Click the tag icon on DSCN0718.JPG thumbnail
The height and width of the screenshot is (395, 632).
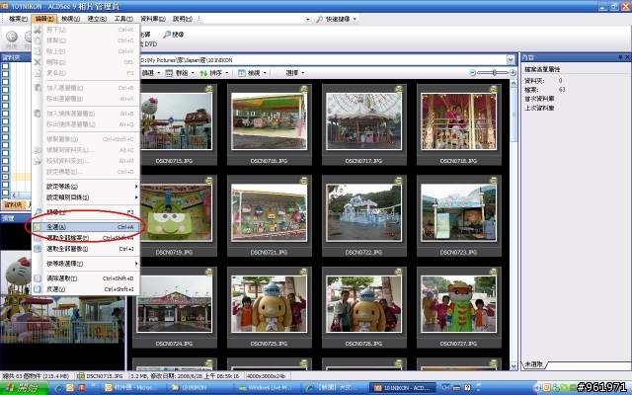point(493,89)
